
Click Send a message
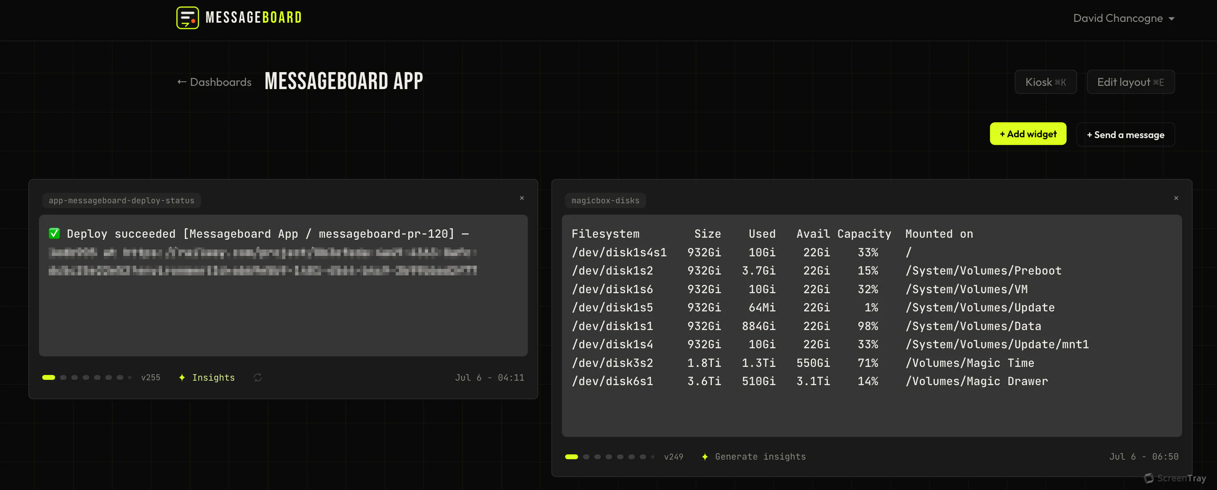pyautogui.click(x=1125, y=134)
